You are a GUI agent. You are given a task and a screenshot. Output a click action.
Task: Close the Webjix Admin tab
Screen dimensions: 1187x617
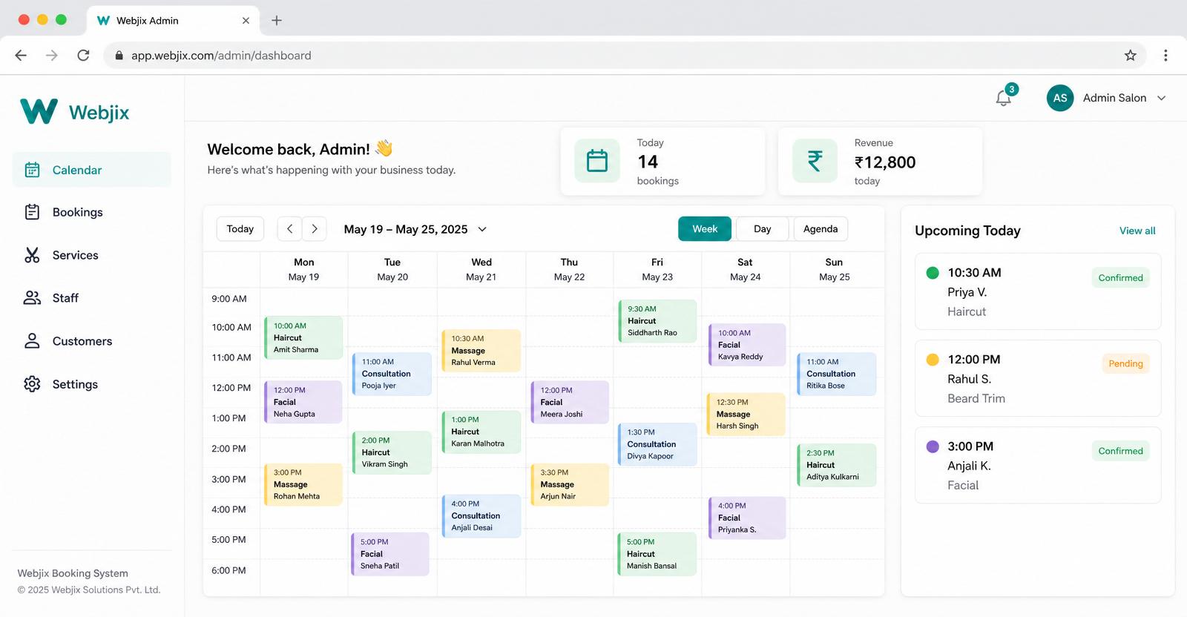pos(246,21)
